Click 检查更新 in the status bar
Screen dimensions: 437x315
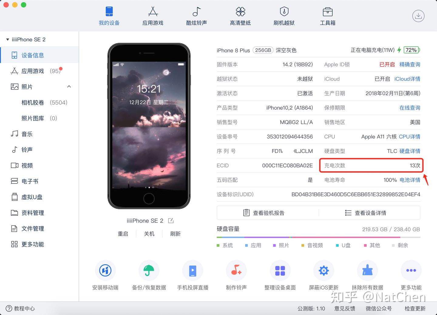(x=415, y=309)
